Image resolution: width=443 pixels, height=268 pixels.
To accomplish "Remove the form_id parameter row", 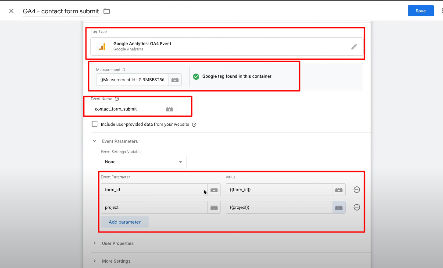I will 357,190.
